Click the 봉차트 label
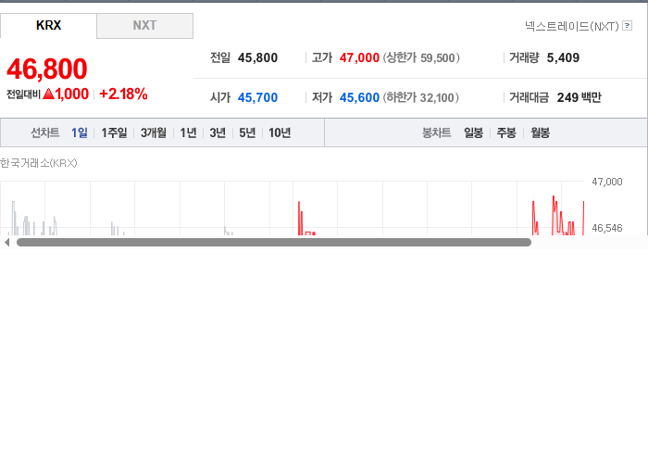The image size is (648, 454). coord(436,132)
